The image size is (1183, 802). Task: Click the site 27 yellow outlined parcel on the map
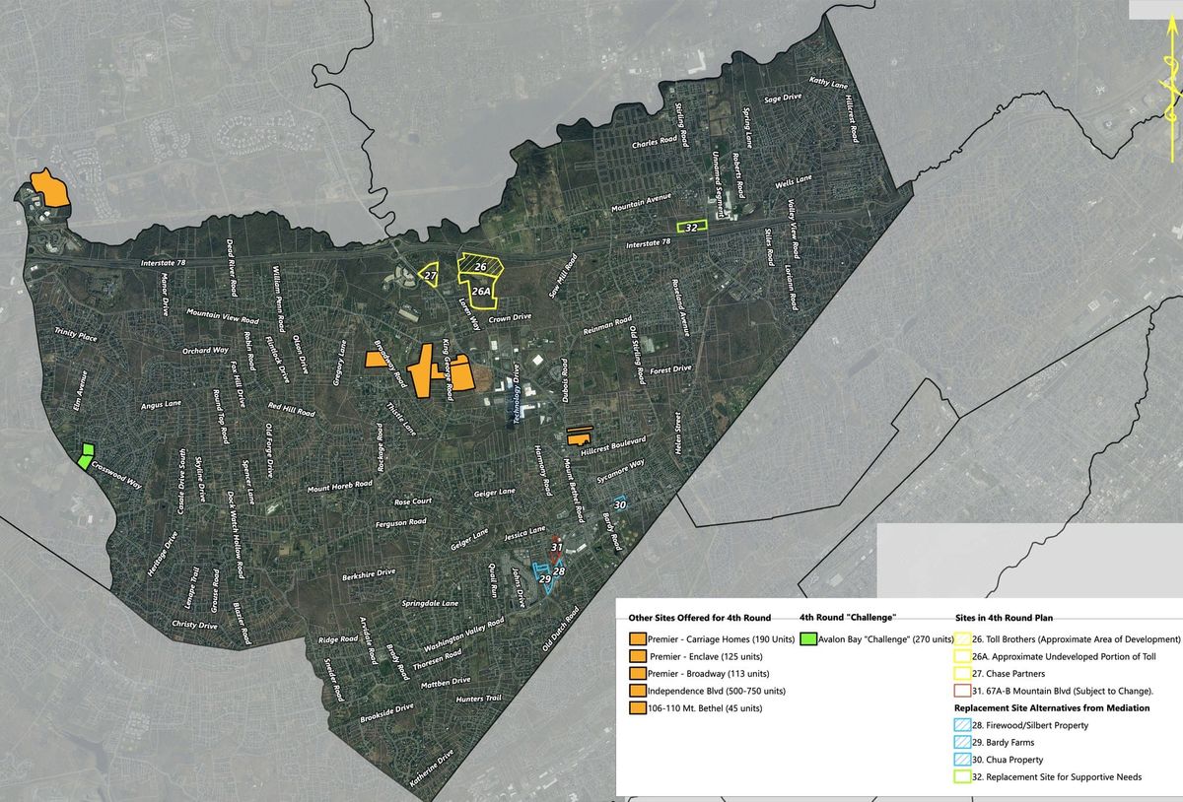(429, 275)
